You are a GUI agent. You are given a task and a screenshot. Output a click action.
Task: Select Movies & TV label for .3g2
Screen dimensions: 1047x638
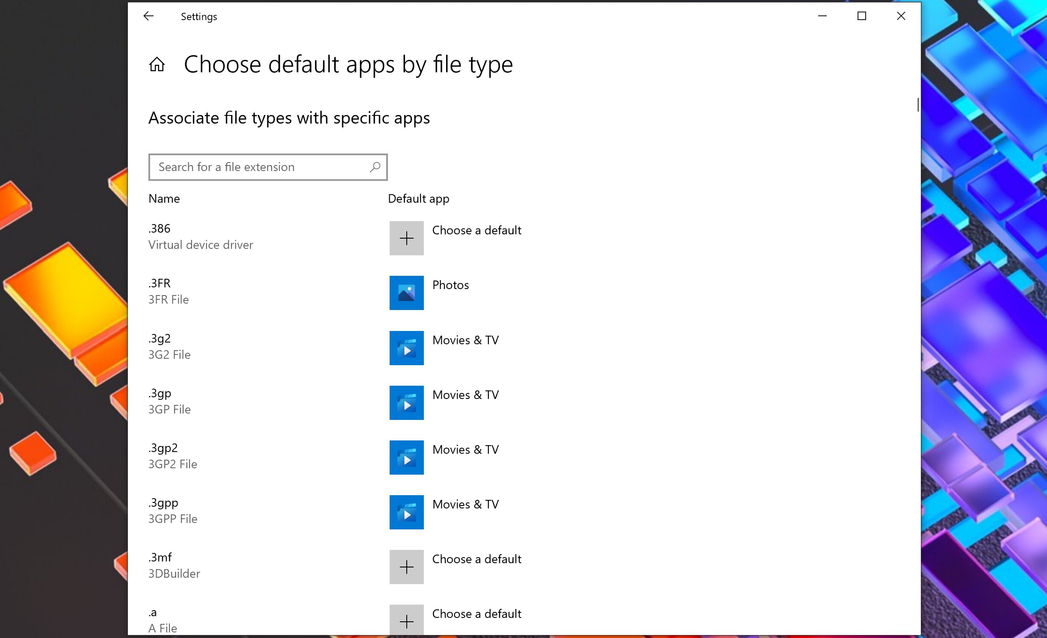465,340
